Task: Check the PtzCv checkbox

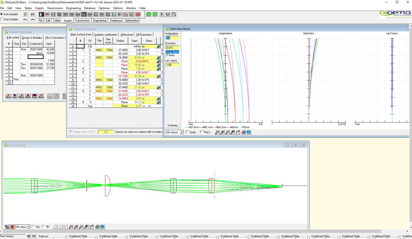Action: point(201,132)
